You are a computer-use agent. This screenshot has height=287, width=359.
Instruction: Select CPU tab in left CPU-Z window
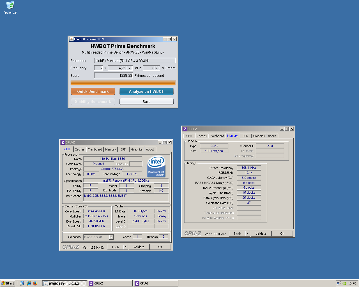pyautogui.click(x=67, y=149)
